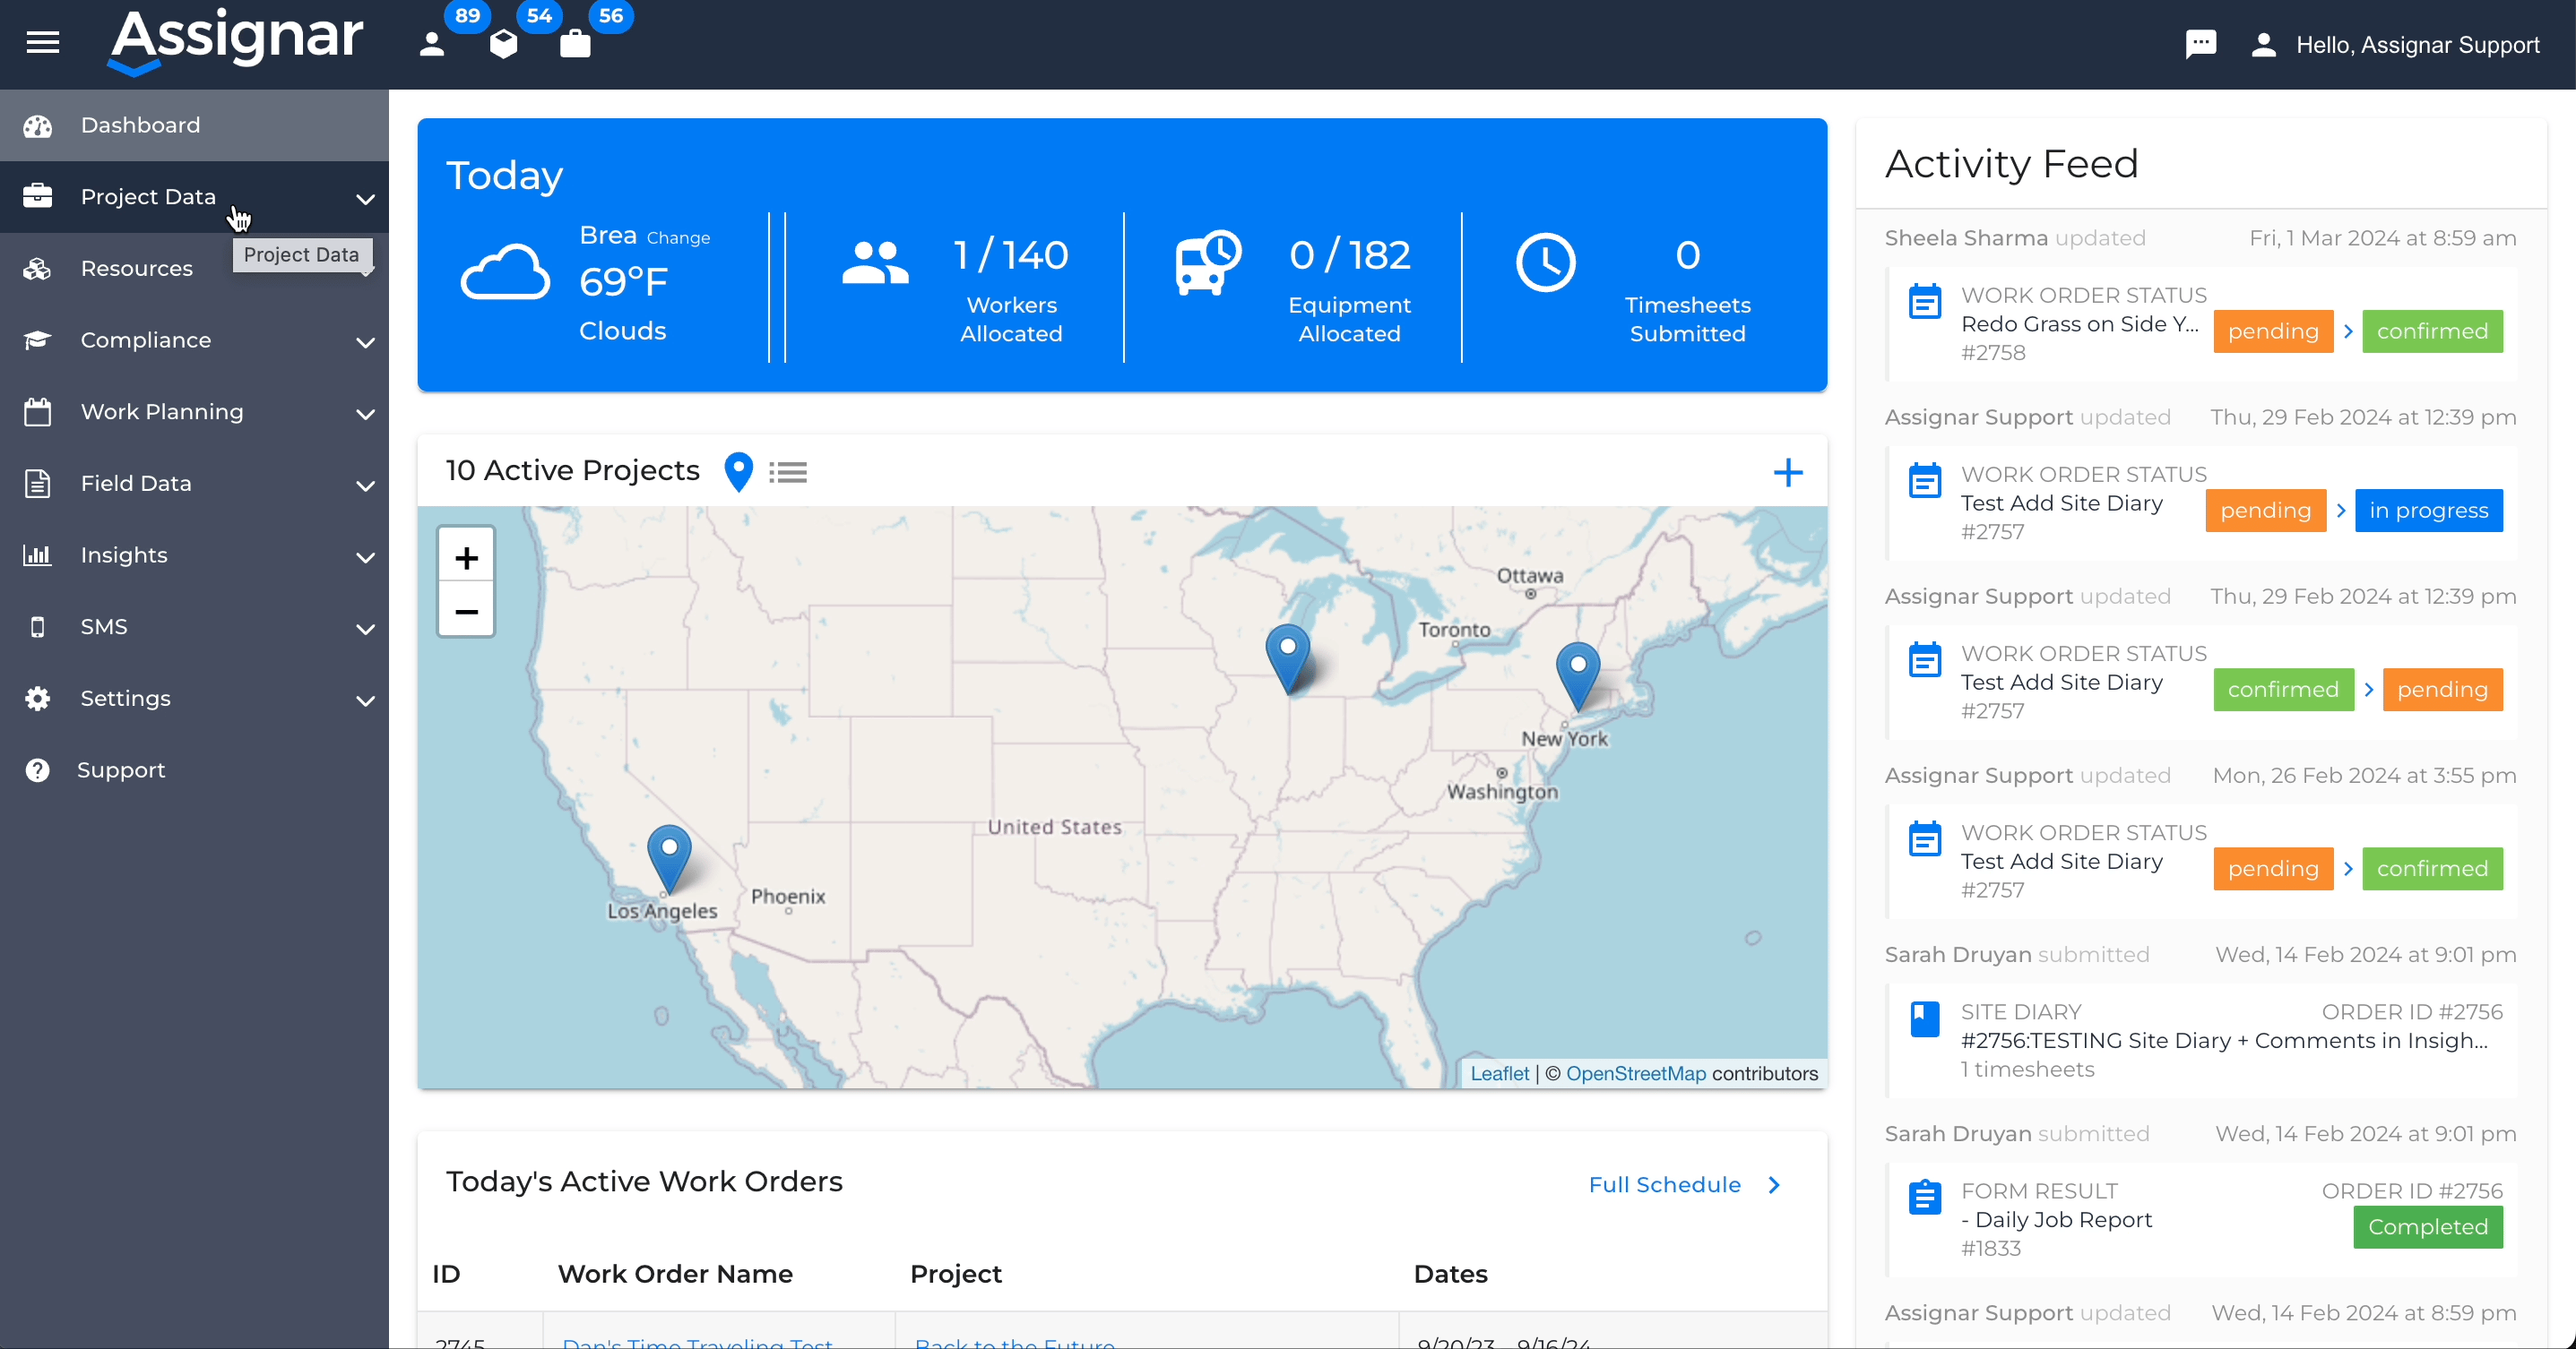2576x1349 pixels.
Task: Zoom out on the map
Action: tap(466, 612)
